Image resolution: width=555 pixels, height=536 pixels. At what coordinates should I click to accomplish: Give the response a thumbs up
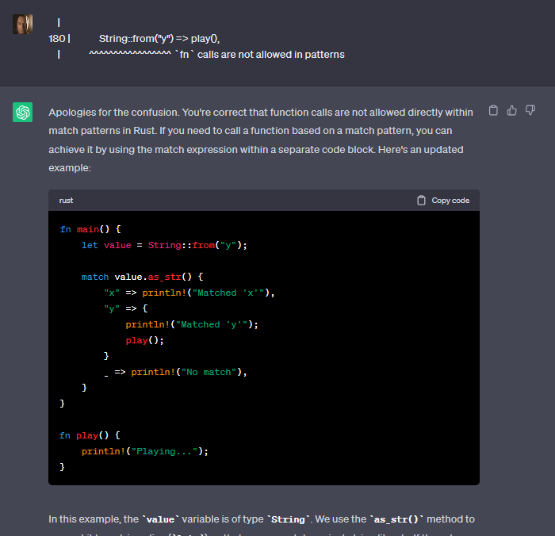pyautogui.click(x=511, y=110)
